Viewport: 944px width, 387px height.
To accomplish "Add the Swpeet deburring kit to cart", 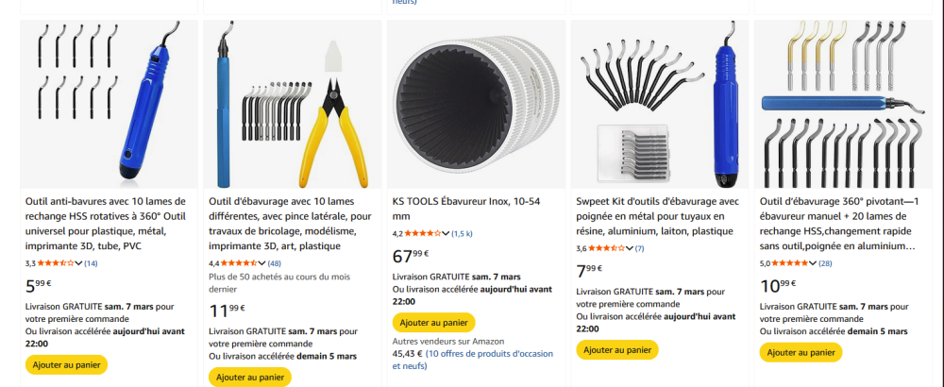I will tap(616, 350).
